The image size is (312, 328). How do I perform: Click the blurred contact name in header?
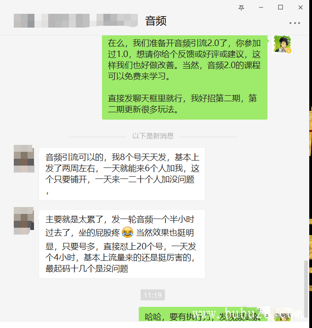76,21
